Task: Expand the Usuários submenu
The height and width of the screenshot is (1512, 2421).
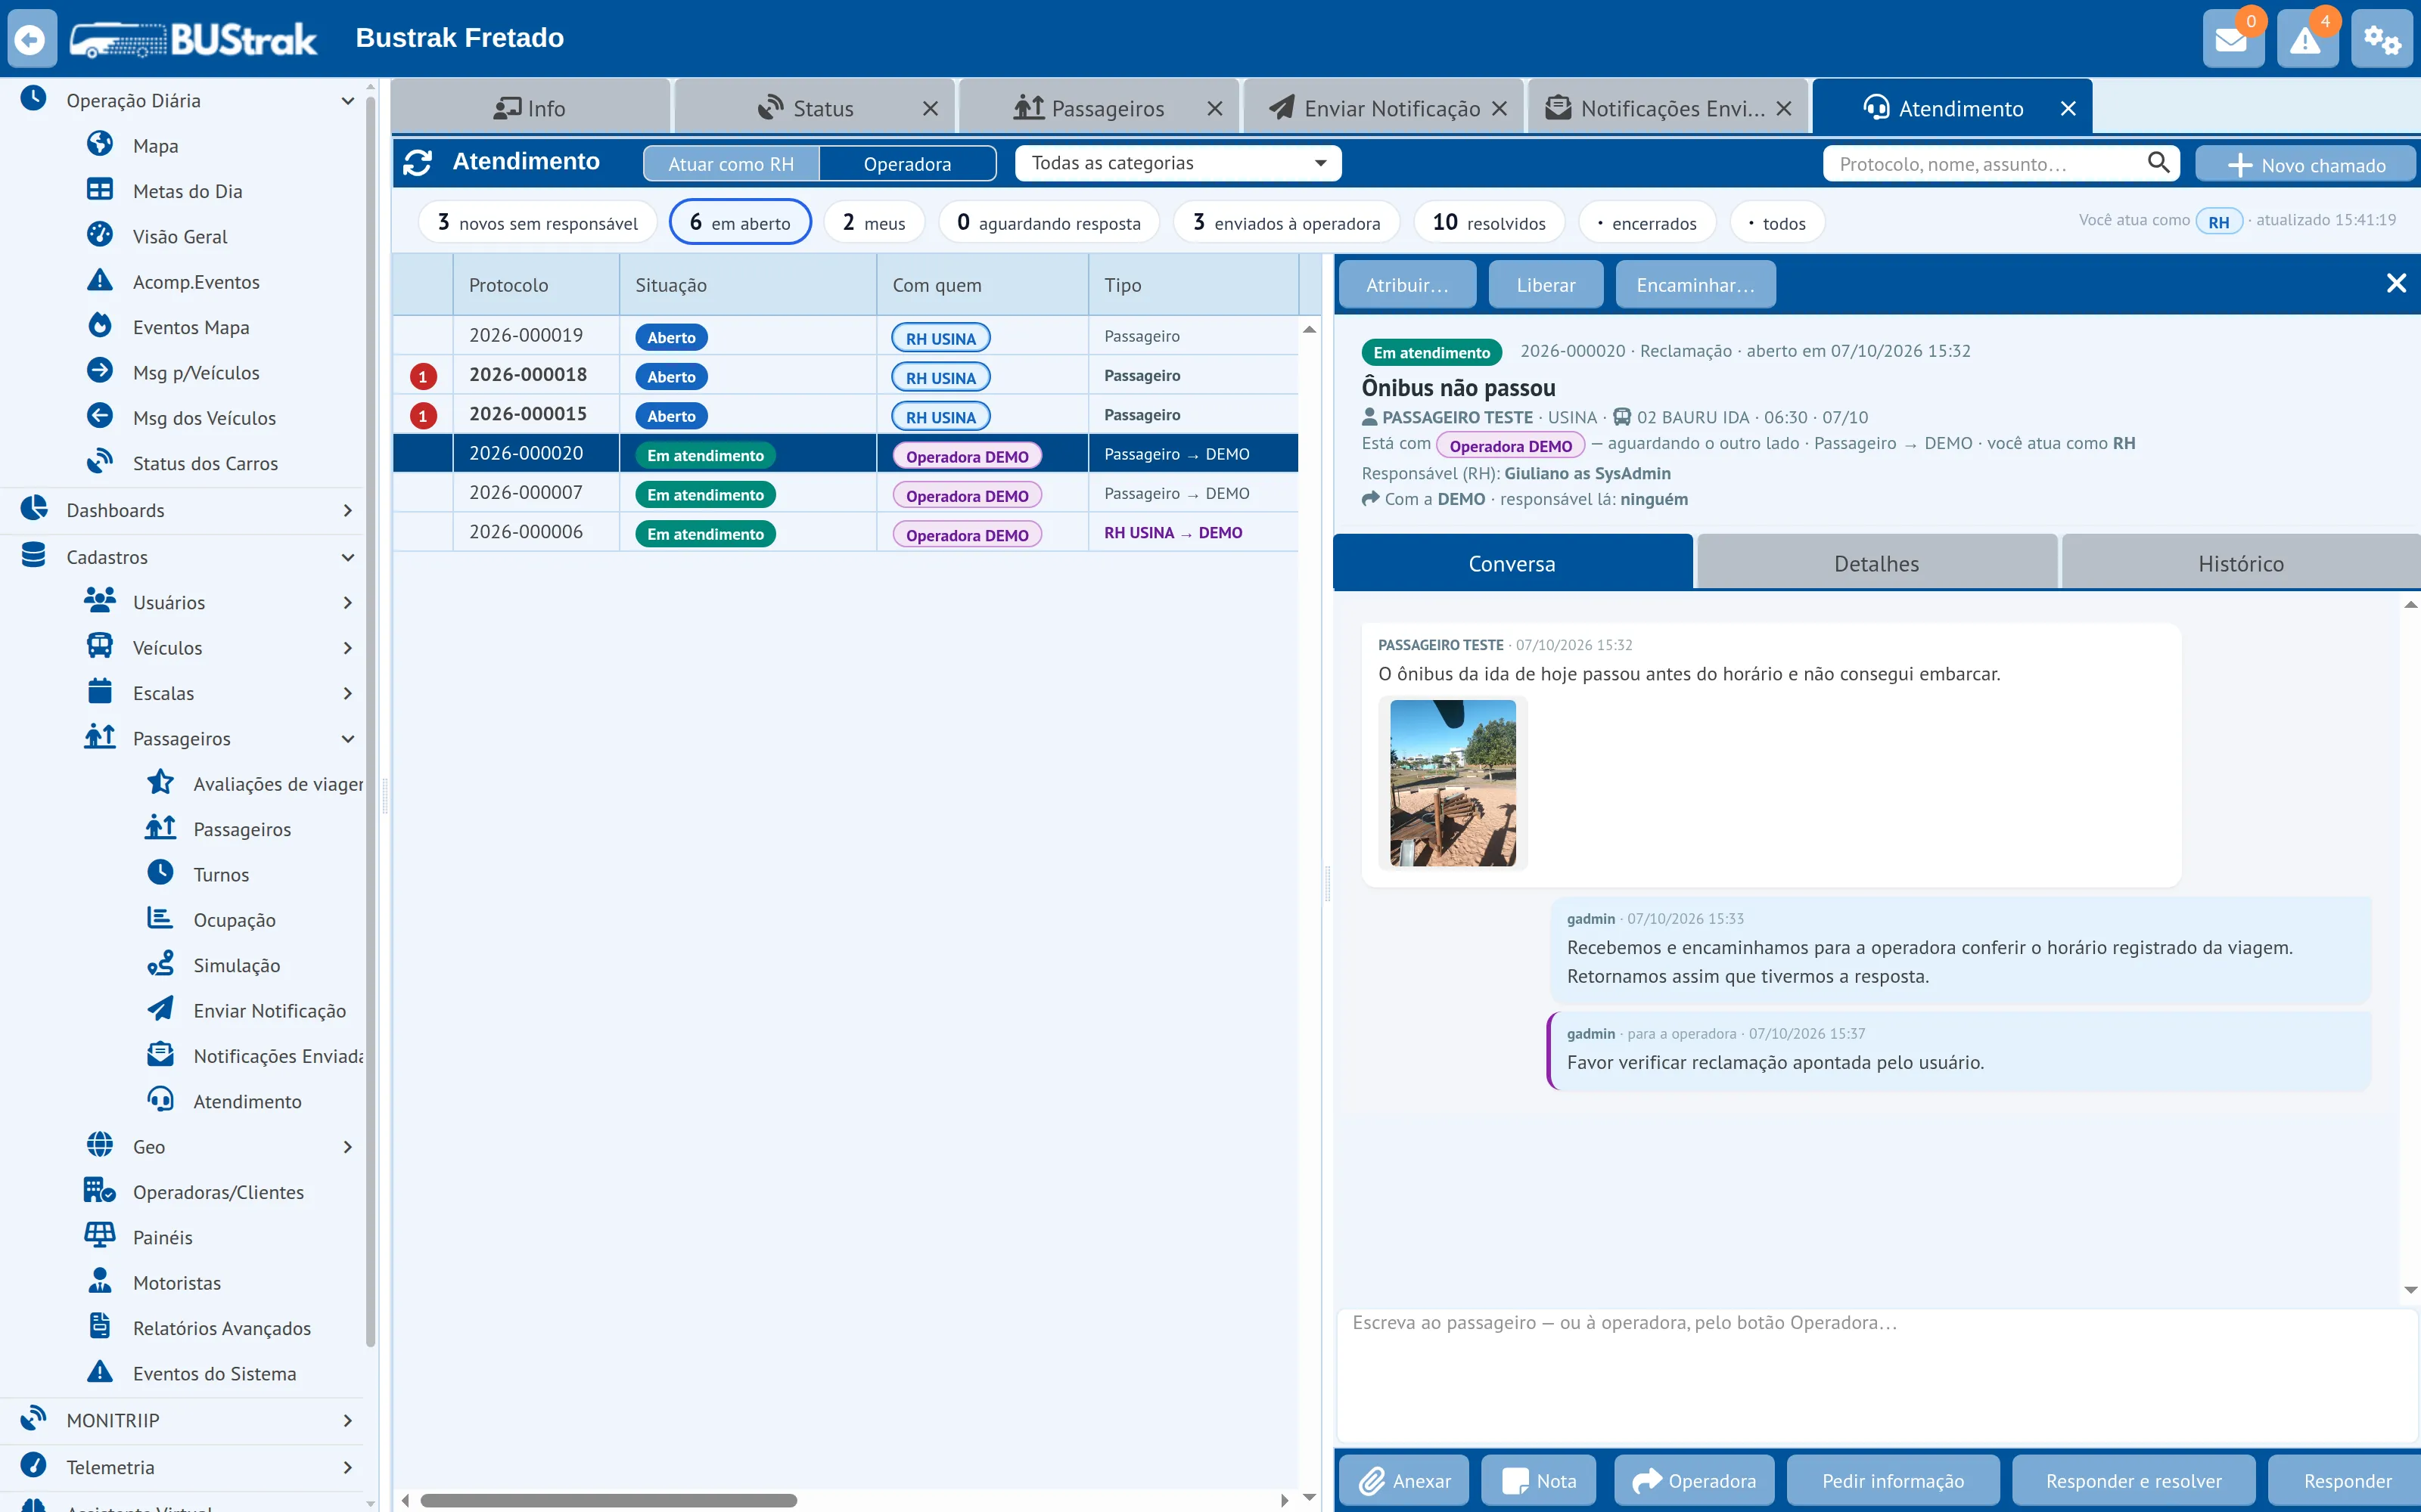Action: 347,602
